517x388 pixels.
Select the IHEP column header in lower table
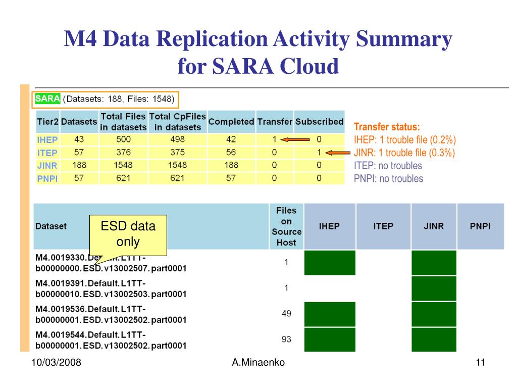point(329,226)
